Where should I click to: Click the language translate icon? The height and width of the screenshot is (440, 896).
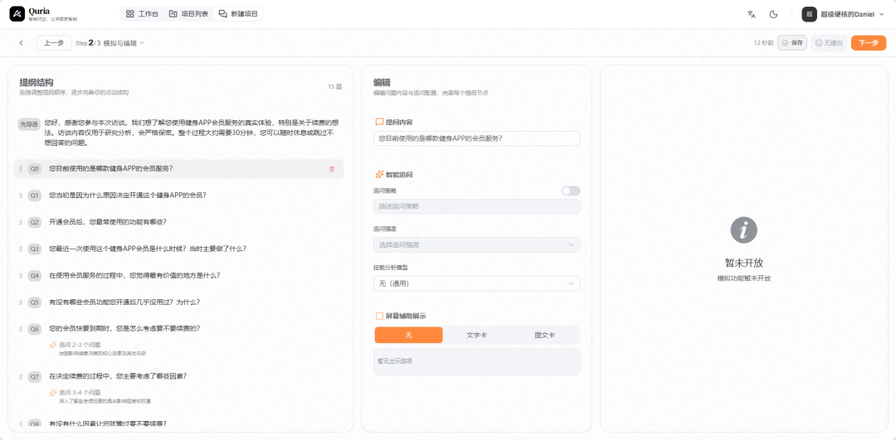click(x=752, y=14)
